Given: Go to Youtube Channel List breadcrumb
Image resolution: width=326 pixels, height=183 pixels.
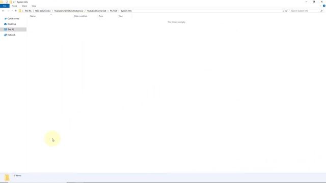Looking at the screenshot, I should tap(96, 11).
